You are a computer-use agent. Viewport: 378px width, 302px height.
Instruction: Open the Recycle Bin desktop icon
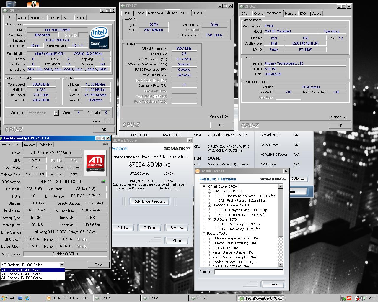(x=11, y=4)
